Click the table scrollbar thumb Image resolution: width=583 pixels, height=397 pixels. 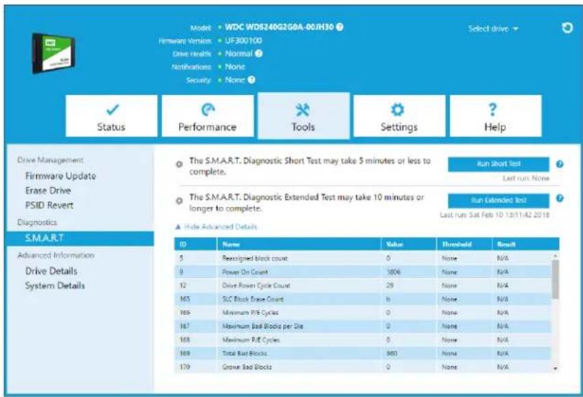[x=555, y=279]
